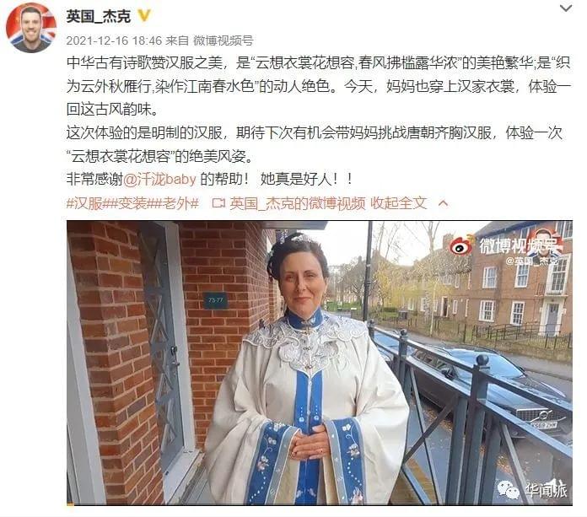The height and width of the screenshot is (517, 587).
Task: Open the post options chevron menu
Action: point(566,8)
